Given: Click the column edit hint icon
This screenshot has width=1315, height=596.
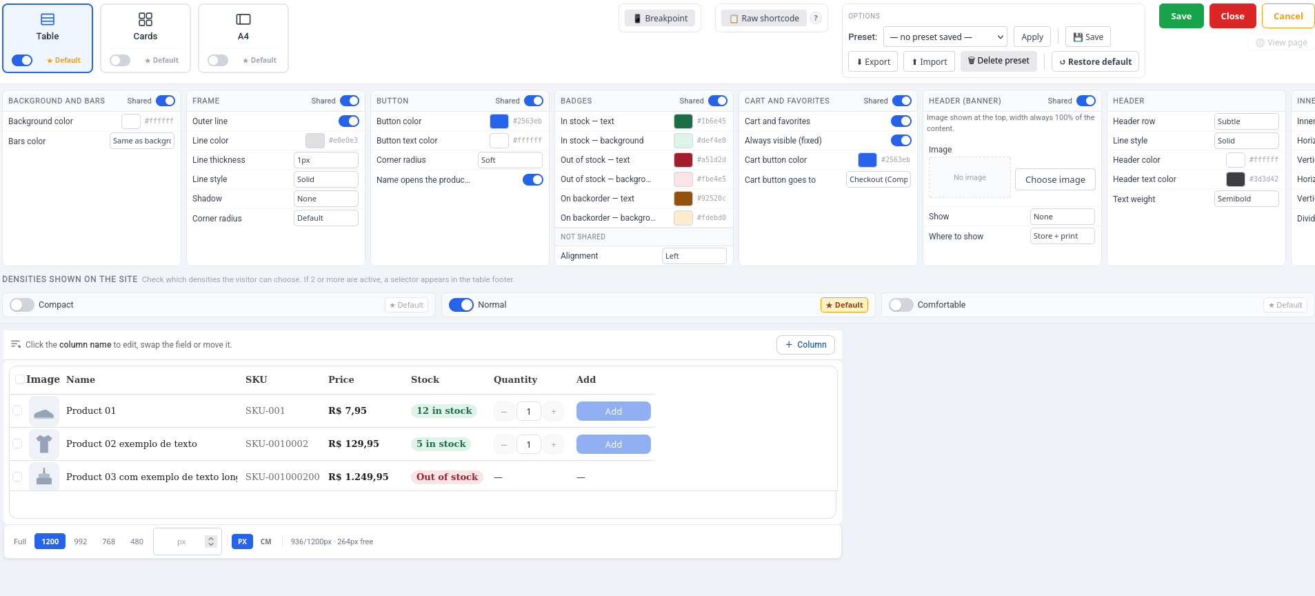Looking at the screenshot, I should pyautogui.click(x=16, y=344).
